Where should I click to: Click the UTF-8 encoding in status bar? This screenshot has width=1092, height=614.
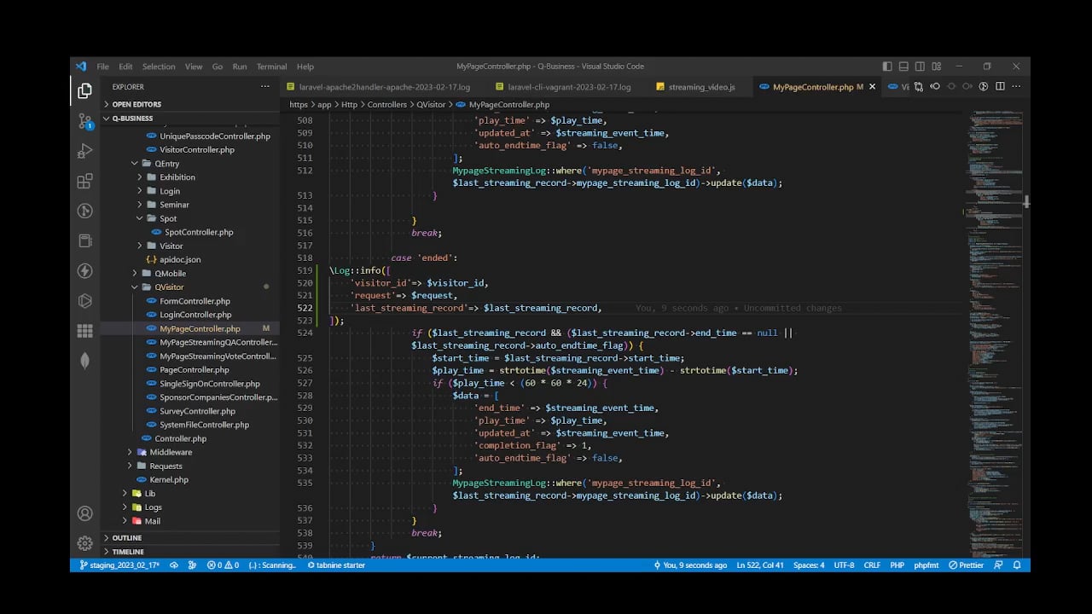844,565
